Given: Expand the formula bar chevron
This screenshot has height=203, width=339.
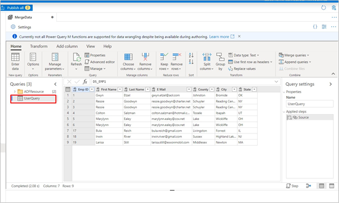Looking at the screenshot, I should tap(276, 82).
